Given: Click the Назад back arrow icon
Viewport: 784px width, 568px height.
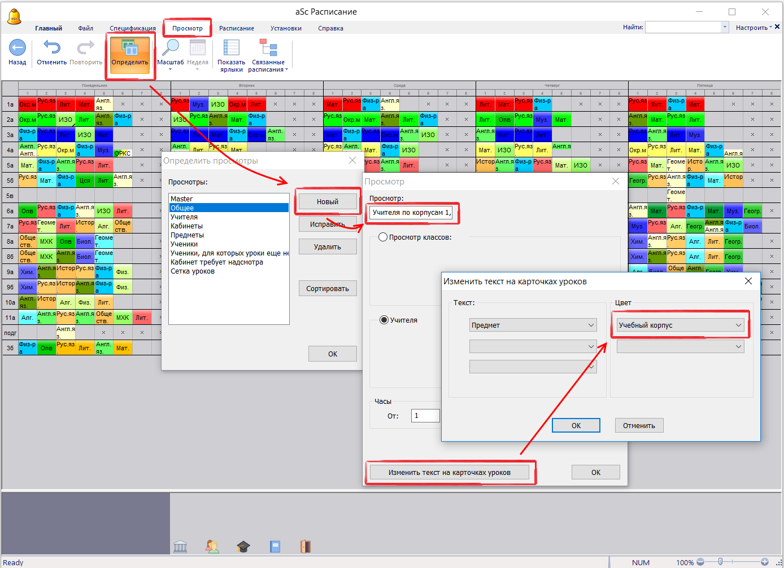Looking at the screenshot, I should click(17, 49).
